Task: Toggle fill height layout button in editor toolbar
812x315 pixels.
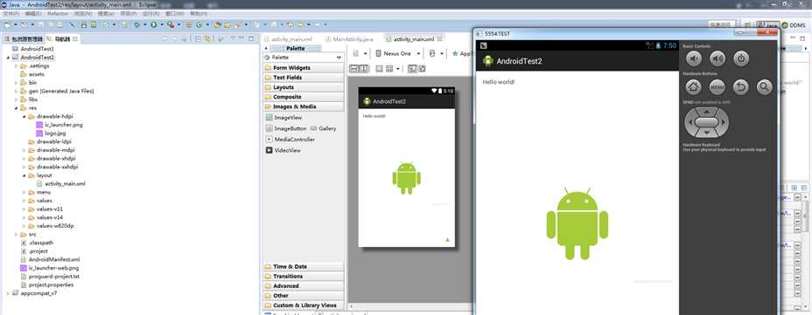Action: 363,68
